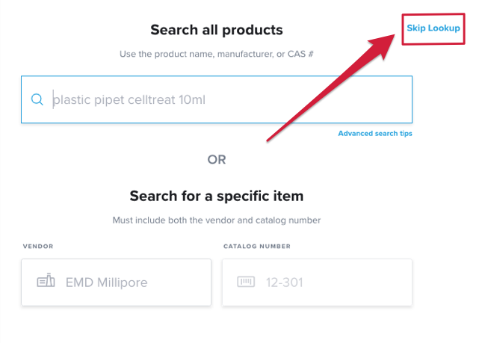Focus the Vendor input field
The width and height of the screenshot is (479, 343).
click(116, 282)
